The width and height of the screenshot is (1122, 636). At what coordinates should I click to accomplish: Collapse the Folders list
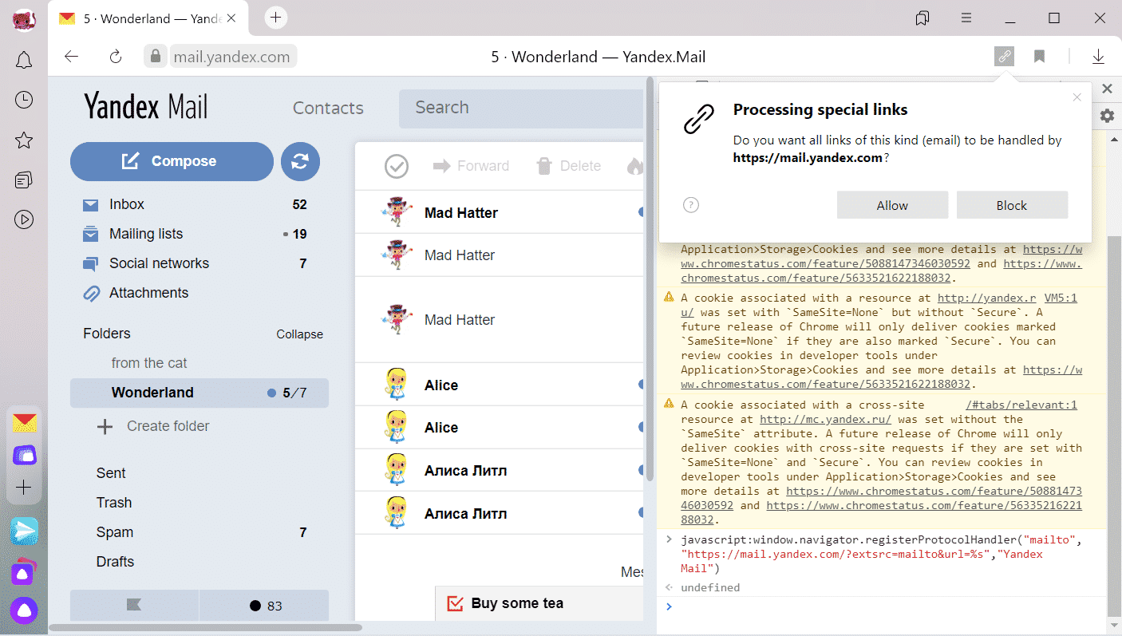tap(299, 334)
